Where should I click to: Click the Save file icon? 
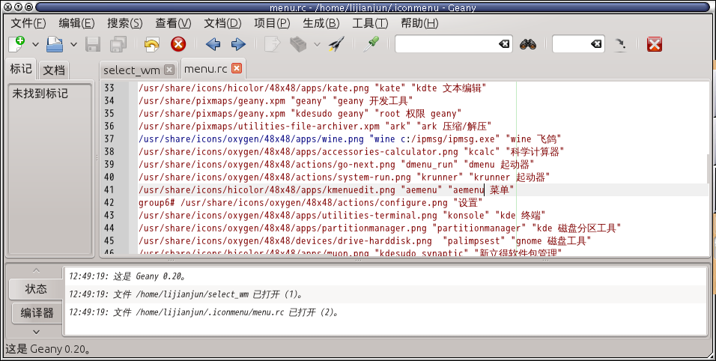[93, 44]
